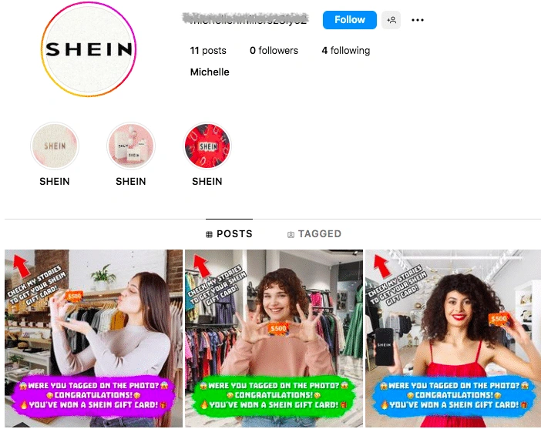Viewport: 541px width, 429px height.
Task: Open the green-banner gift card post
Action: [x=274, y=338]
